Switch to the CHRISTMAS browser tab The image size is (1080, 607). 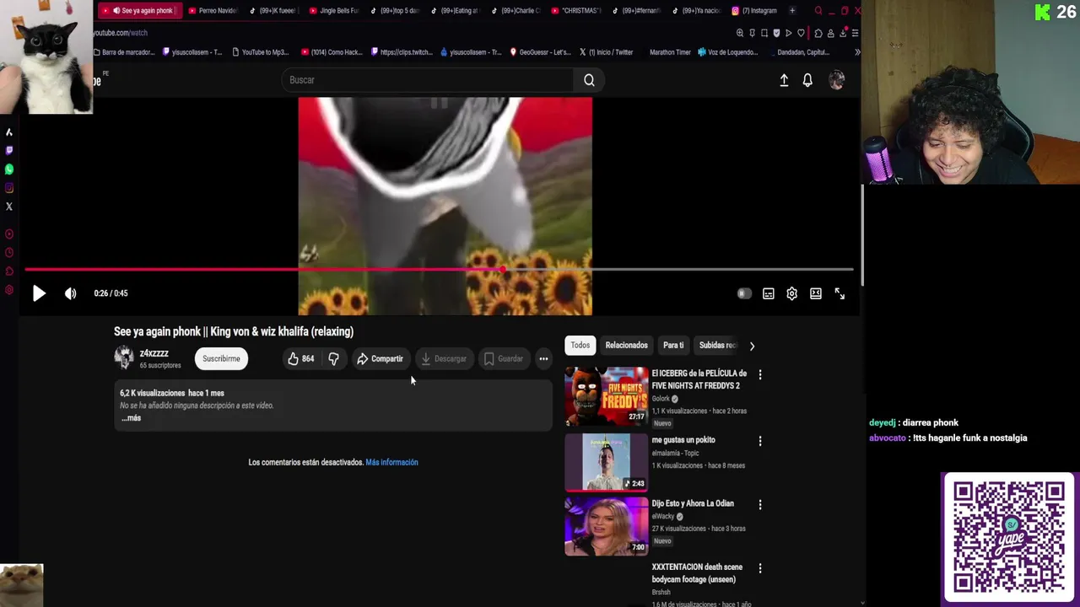[x=577, y=11]
